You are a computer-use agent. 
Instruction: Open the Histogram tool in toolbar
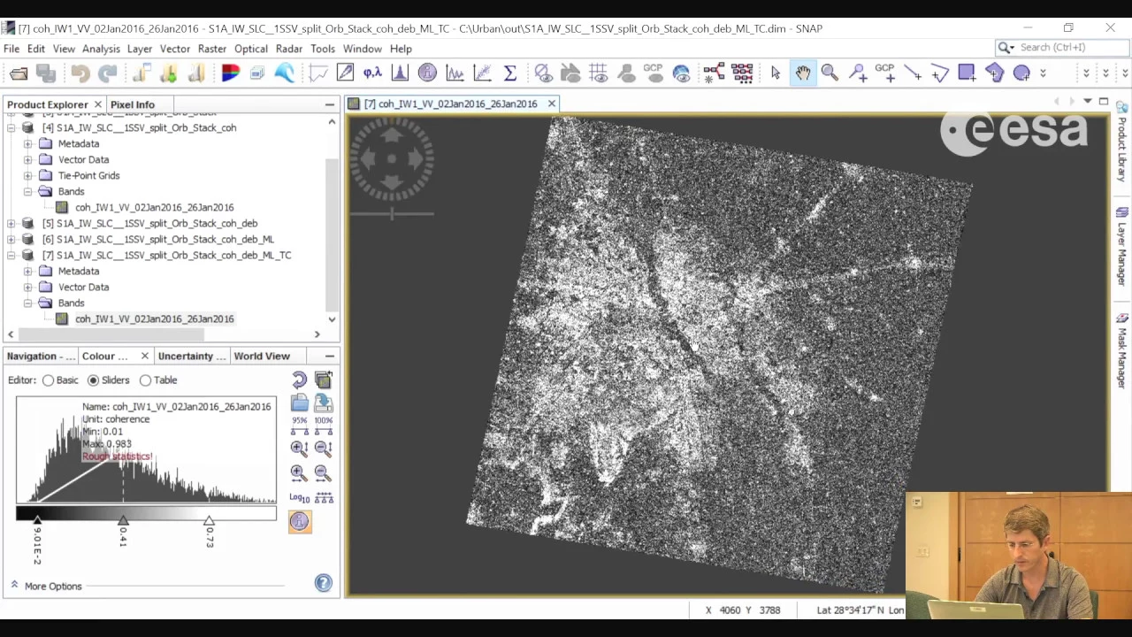tap(400, 73)
